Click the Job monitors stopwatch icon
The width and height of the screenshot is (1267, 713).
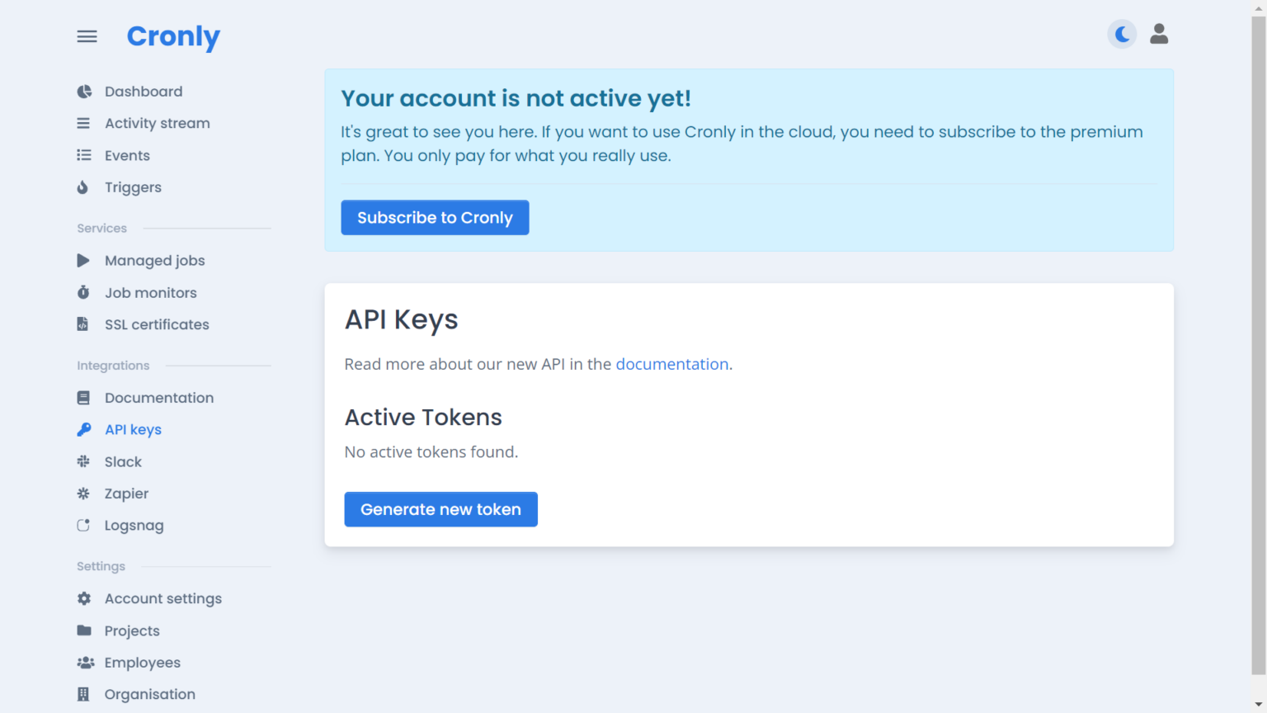click(83, 293)
